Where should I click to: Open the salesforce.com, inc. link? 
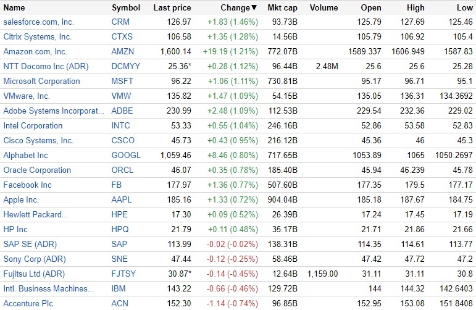pyautogui.click(x=38, y=22)
